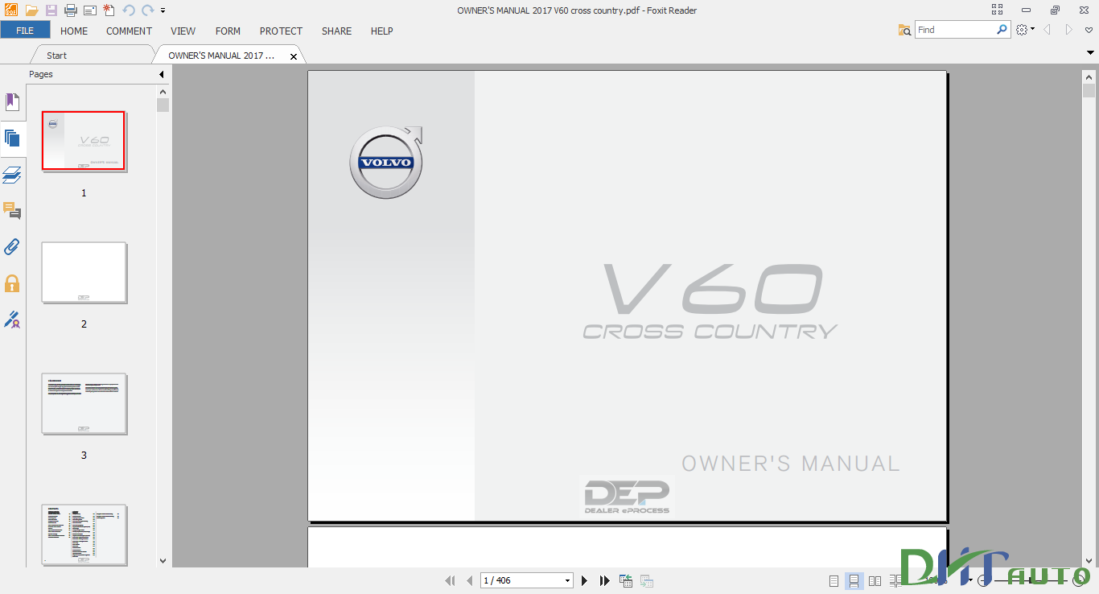Go to the next page
This screenshot has height=594, width=1099.
point(585,580)
